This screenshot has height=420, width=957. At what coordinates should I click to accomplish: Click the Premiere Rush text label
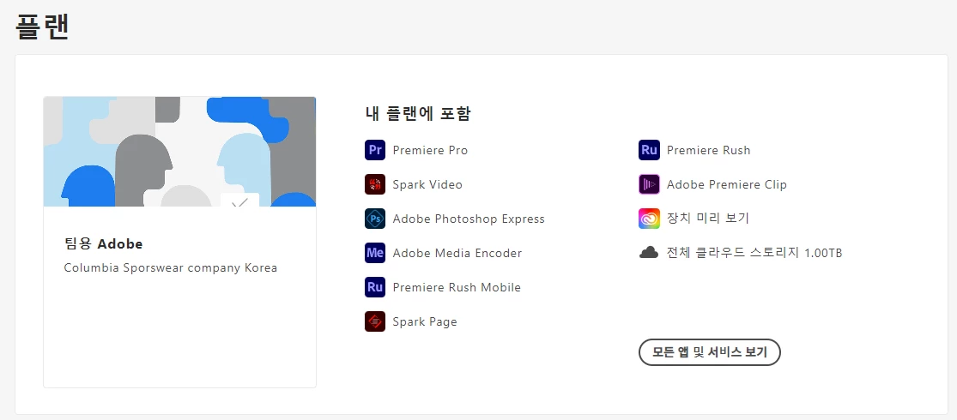pyautogui.click(x=709, y=150)
